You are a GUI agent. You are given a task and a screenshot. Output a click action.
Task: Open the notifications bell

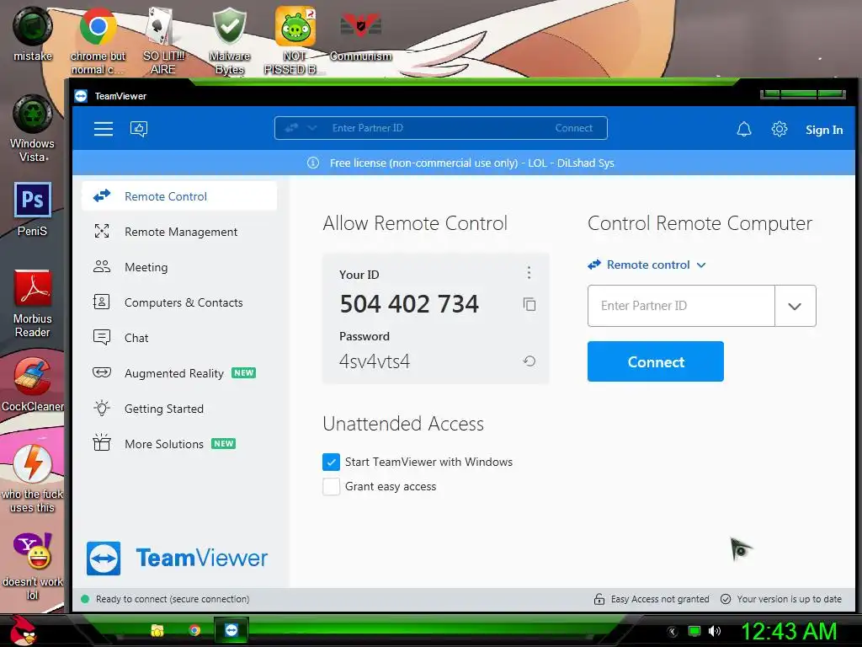(744, 129)
